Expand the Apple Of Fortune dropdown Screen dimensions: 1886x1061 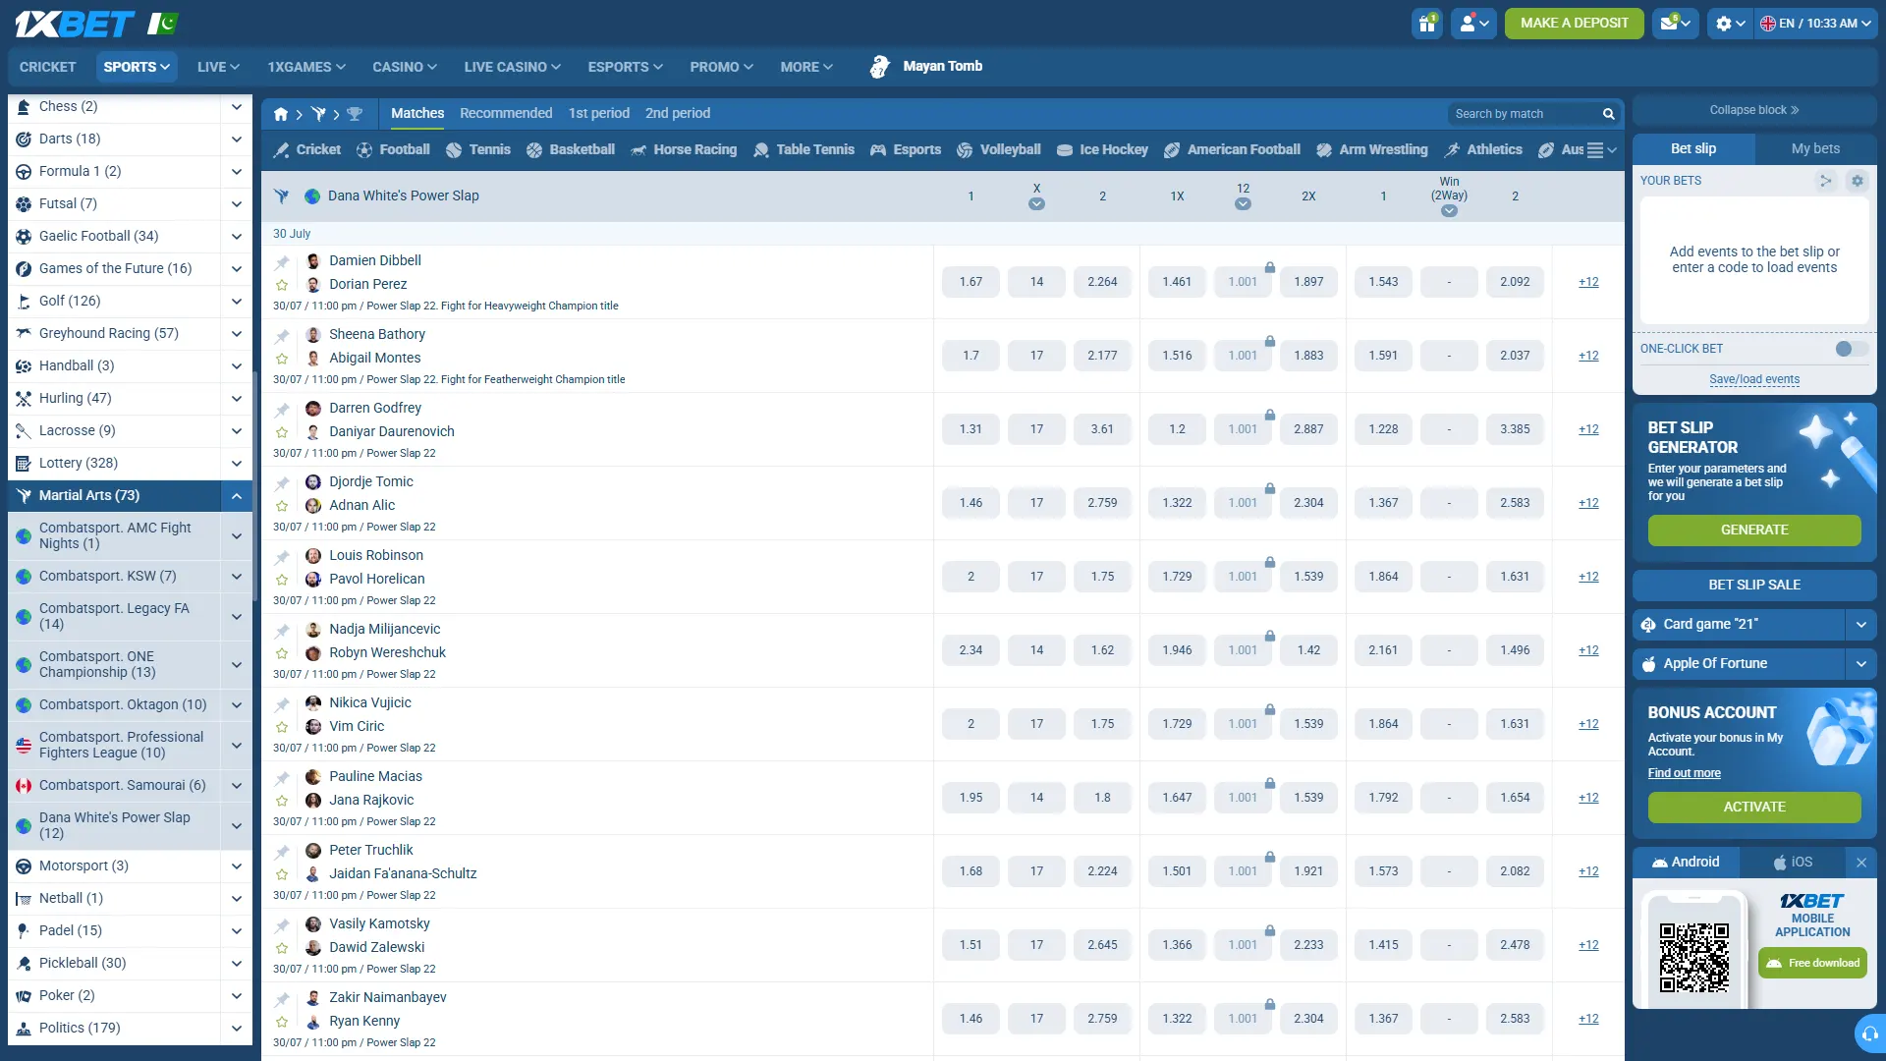click(x=1860, y=663)
